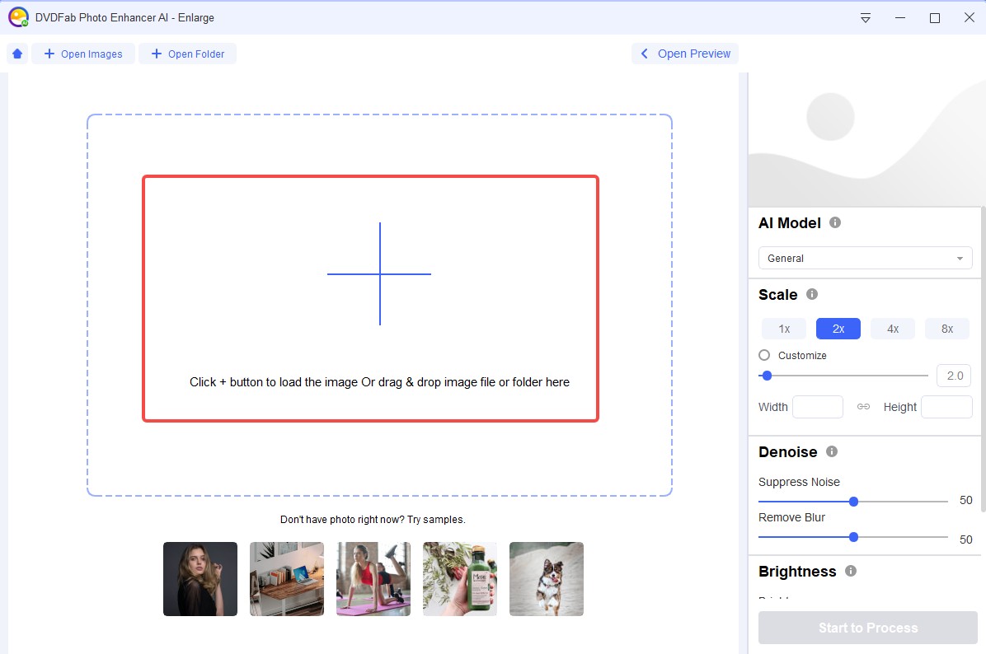The image size is (986, 654).
Task: Select the dog sample thumbnail
Action: click(x=546, y=578)
